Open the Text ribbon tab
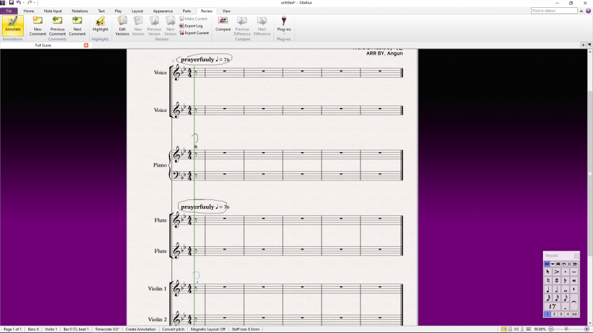 [x=101, y=11]
